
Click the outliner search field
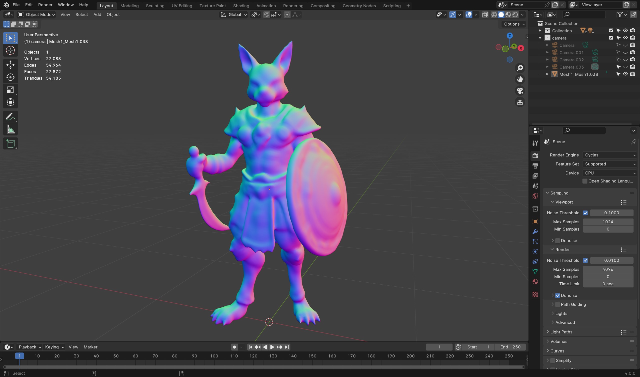584,15
